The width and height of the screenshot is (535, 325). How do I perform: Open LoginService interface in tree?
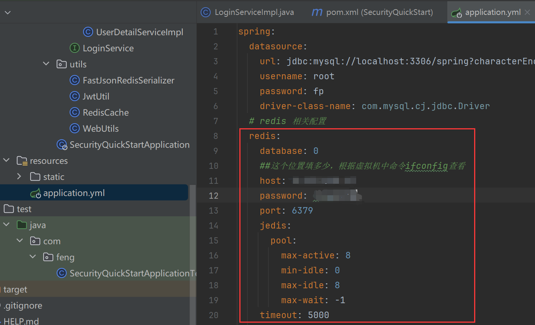108,48
